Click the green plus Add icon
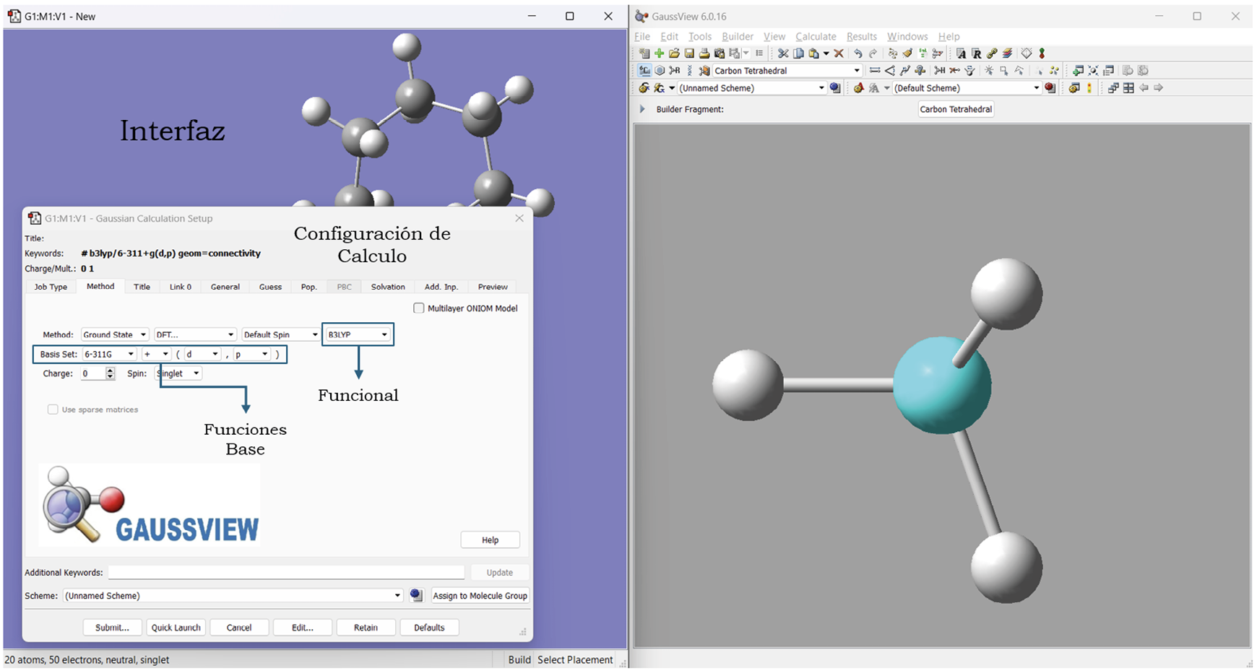The image size is (1257, 671). point(659,53)
